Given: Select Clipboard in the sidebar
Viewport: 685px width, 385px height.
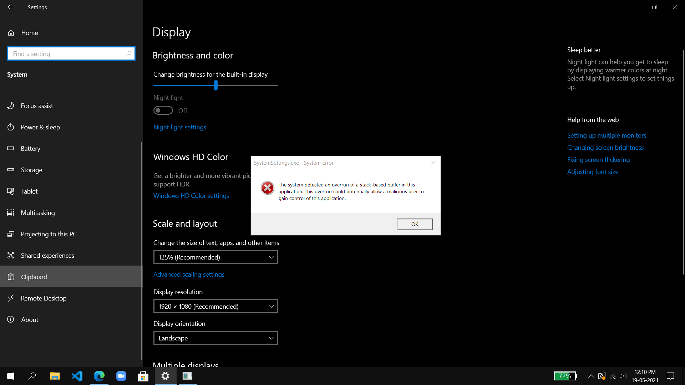Looking at the screenshot, I should pyautogui.click(x=34, y=277).
